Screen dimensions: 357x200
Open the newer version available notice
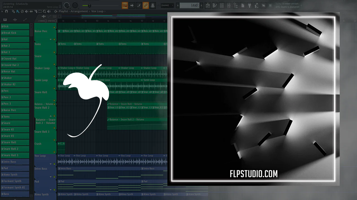[x=287, y=5]
